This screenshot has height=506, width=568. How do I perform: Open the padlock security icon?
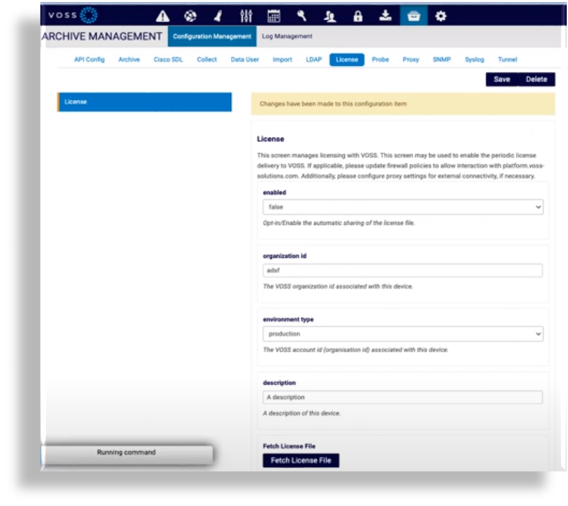[358, 16]
